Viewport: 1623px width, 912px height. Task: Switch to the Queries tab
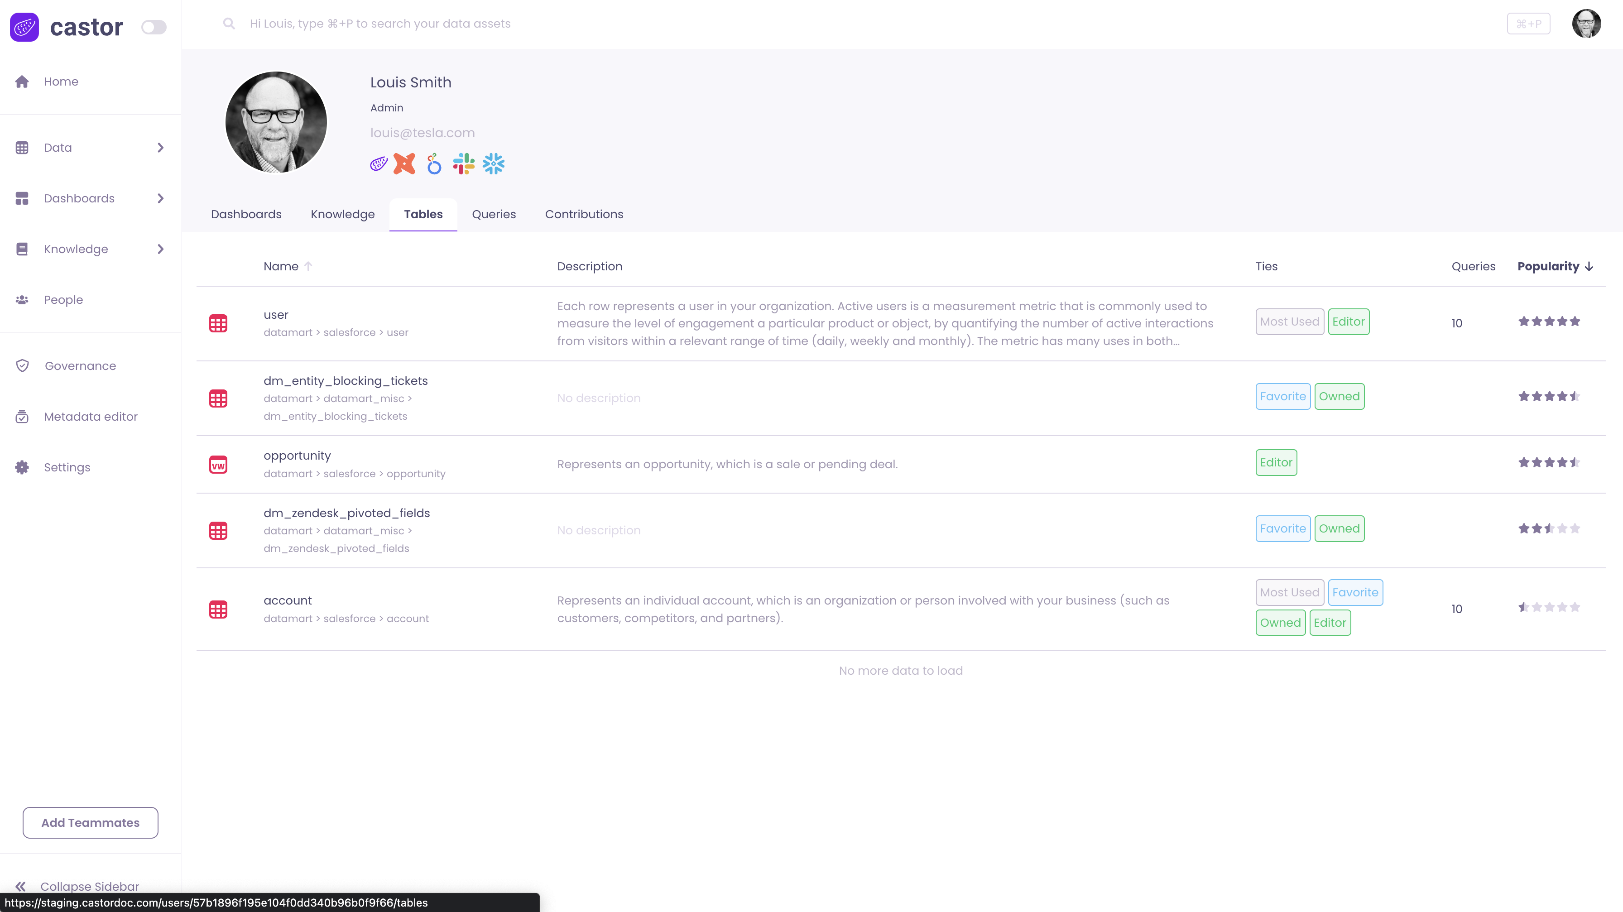493,214
